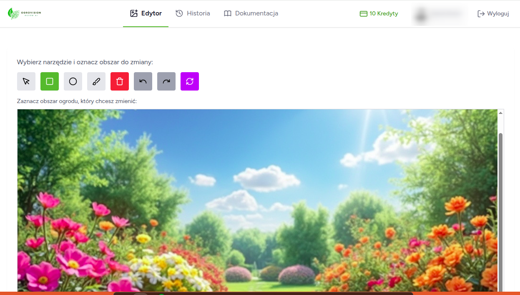520x295 pixels.
Task: Go to the Dokumentacja tab
Action: [x=251, y=13]
